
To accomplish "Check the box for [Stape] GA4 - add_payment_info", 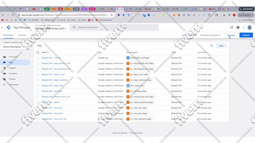I will tap(38, 63).
